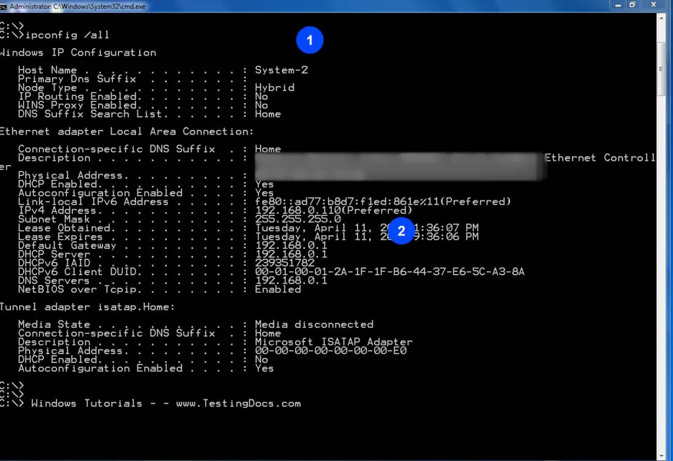Viewport: 673px width, 461px height.
Task: Click the 'Ethernet Controll' description text
Action: 600,158
